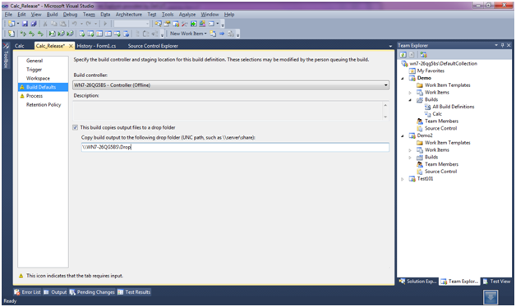Select All Build Definitions in Team Explorer
The width and height of the screenshot is (516, 307).
454,107
